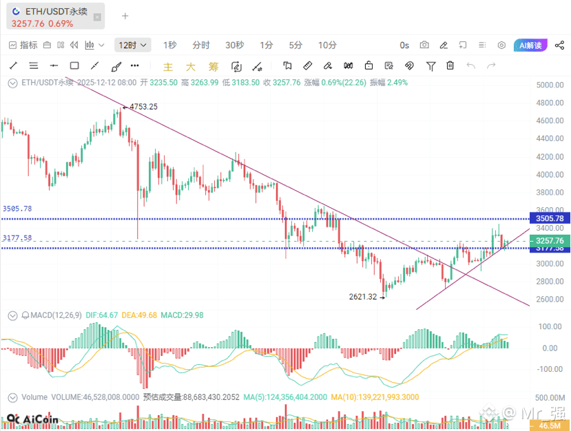Toggle the drawings lock icon
Image resolution: width=571 pixels, height=431 pixels.
pos(368,66)
